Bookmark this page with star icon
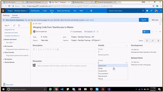Screen dimensions: 164x92 [x=153, y=6]
